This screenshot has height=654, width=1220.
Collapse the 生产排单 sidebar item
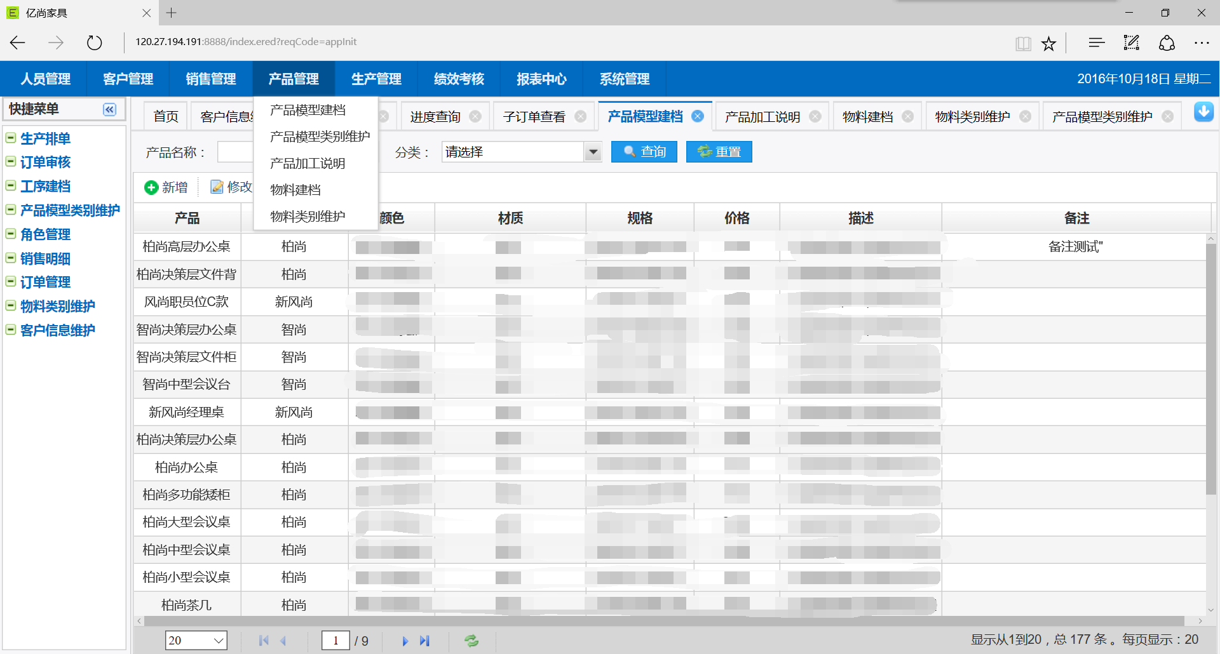11,138
